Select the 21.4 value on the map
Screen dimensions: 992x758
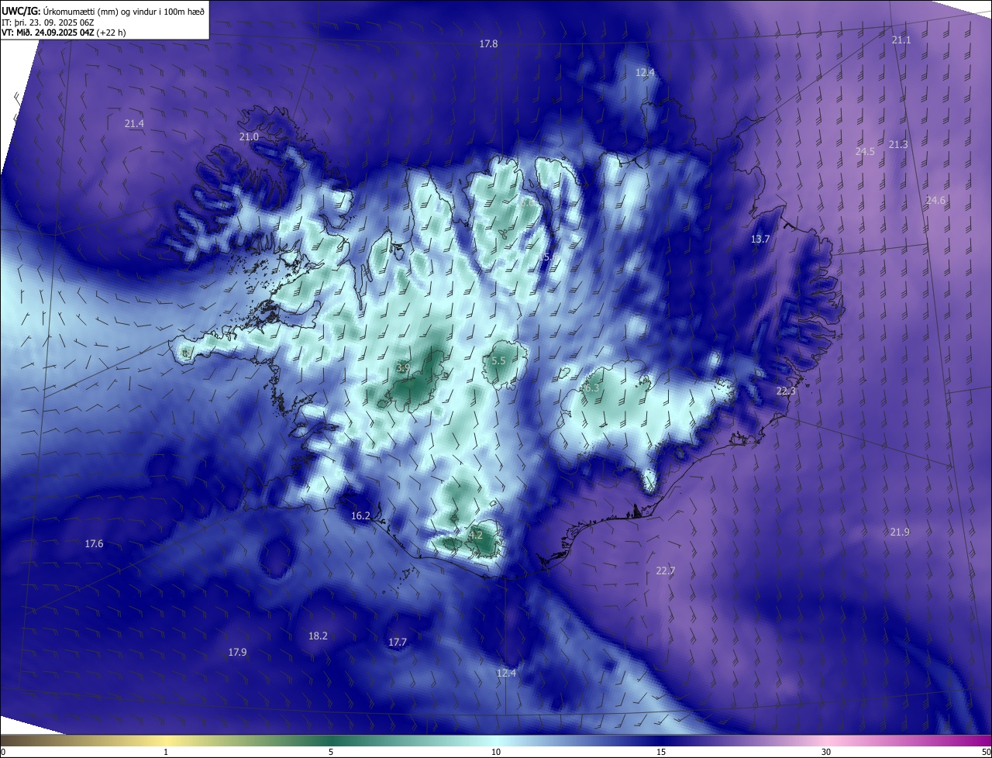[134, 124]
